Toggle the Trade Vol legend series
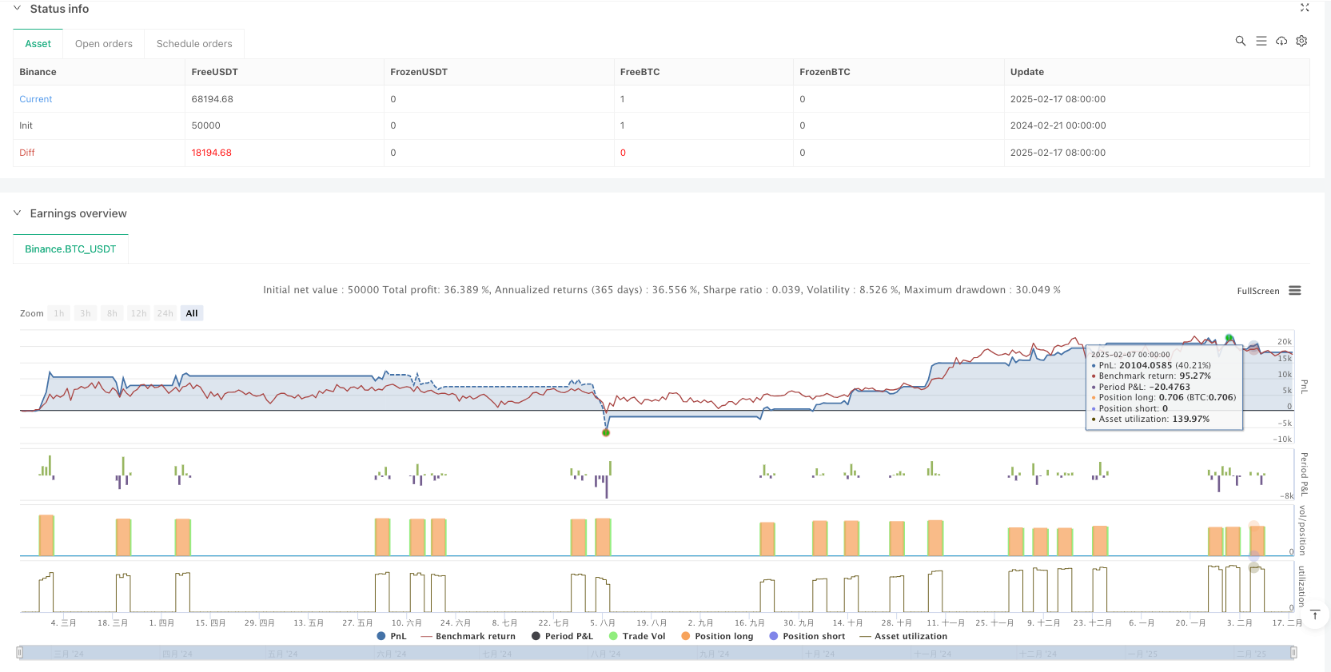 (x=637, y=636)
